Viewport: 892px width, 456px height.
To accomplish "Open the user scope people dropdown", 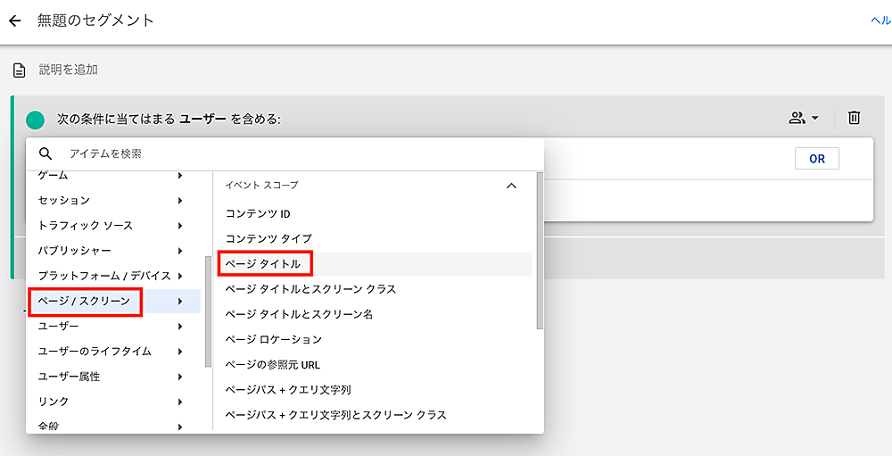I will click(x=803, y=118).
